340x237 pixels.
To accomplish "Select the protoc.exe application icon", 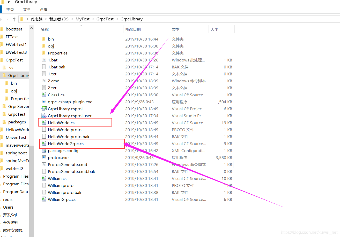I will (x=43, y=157).
